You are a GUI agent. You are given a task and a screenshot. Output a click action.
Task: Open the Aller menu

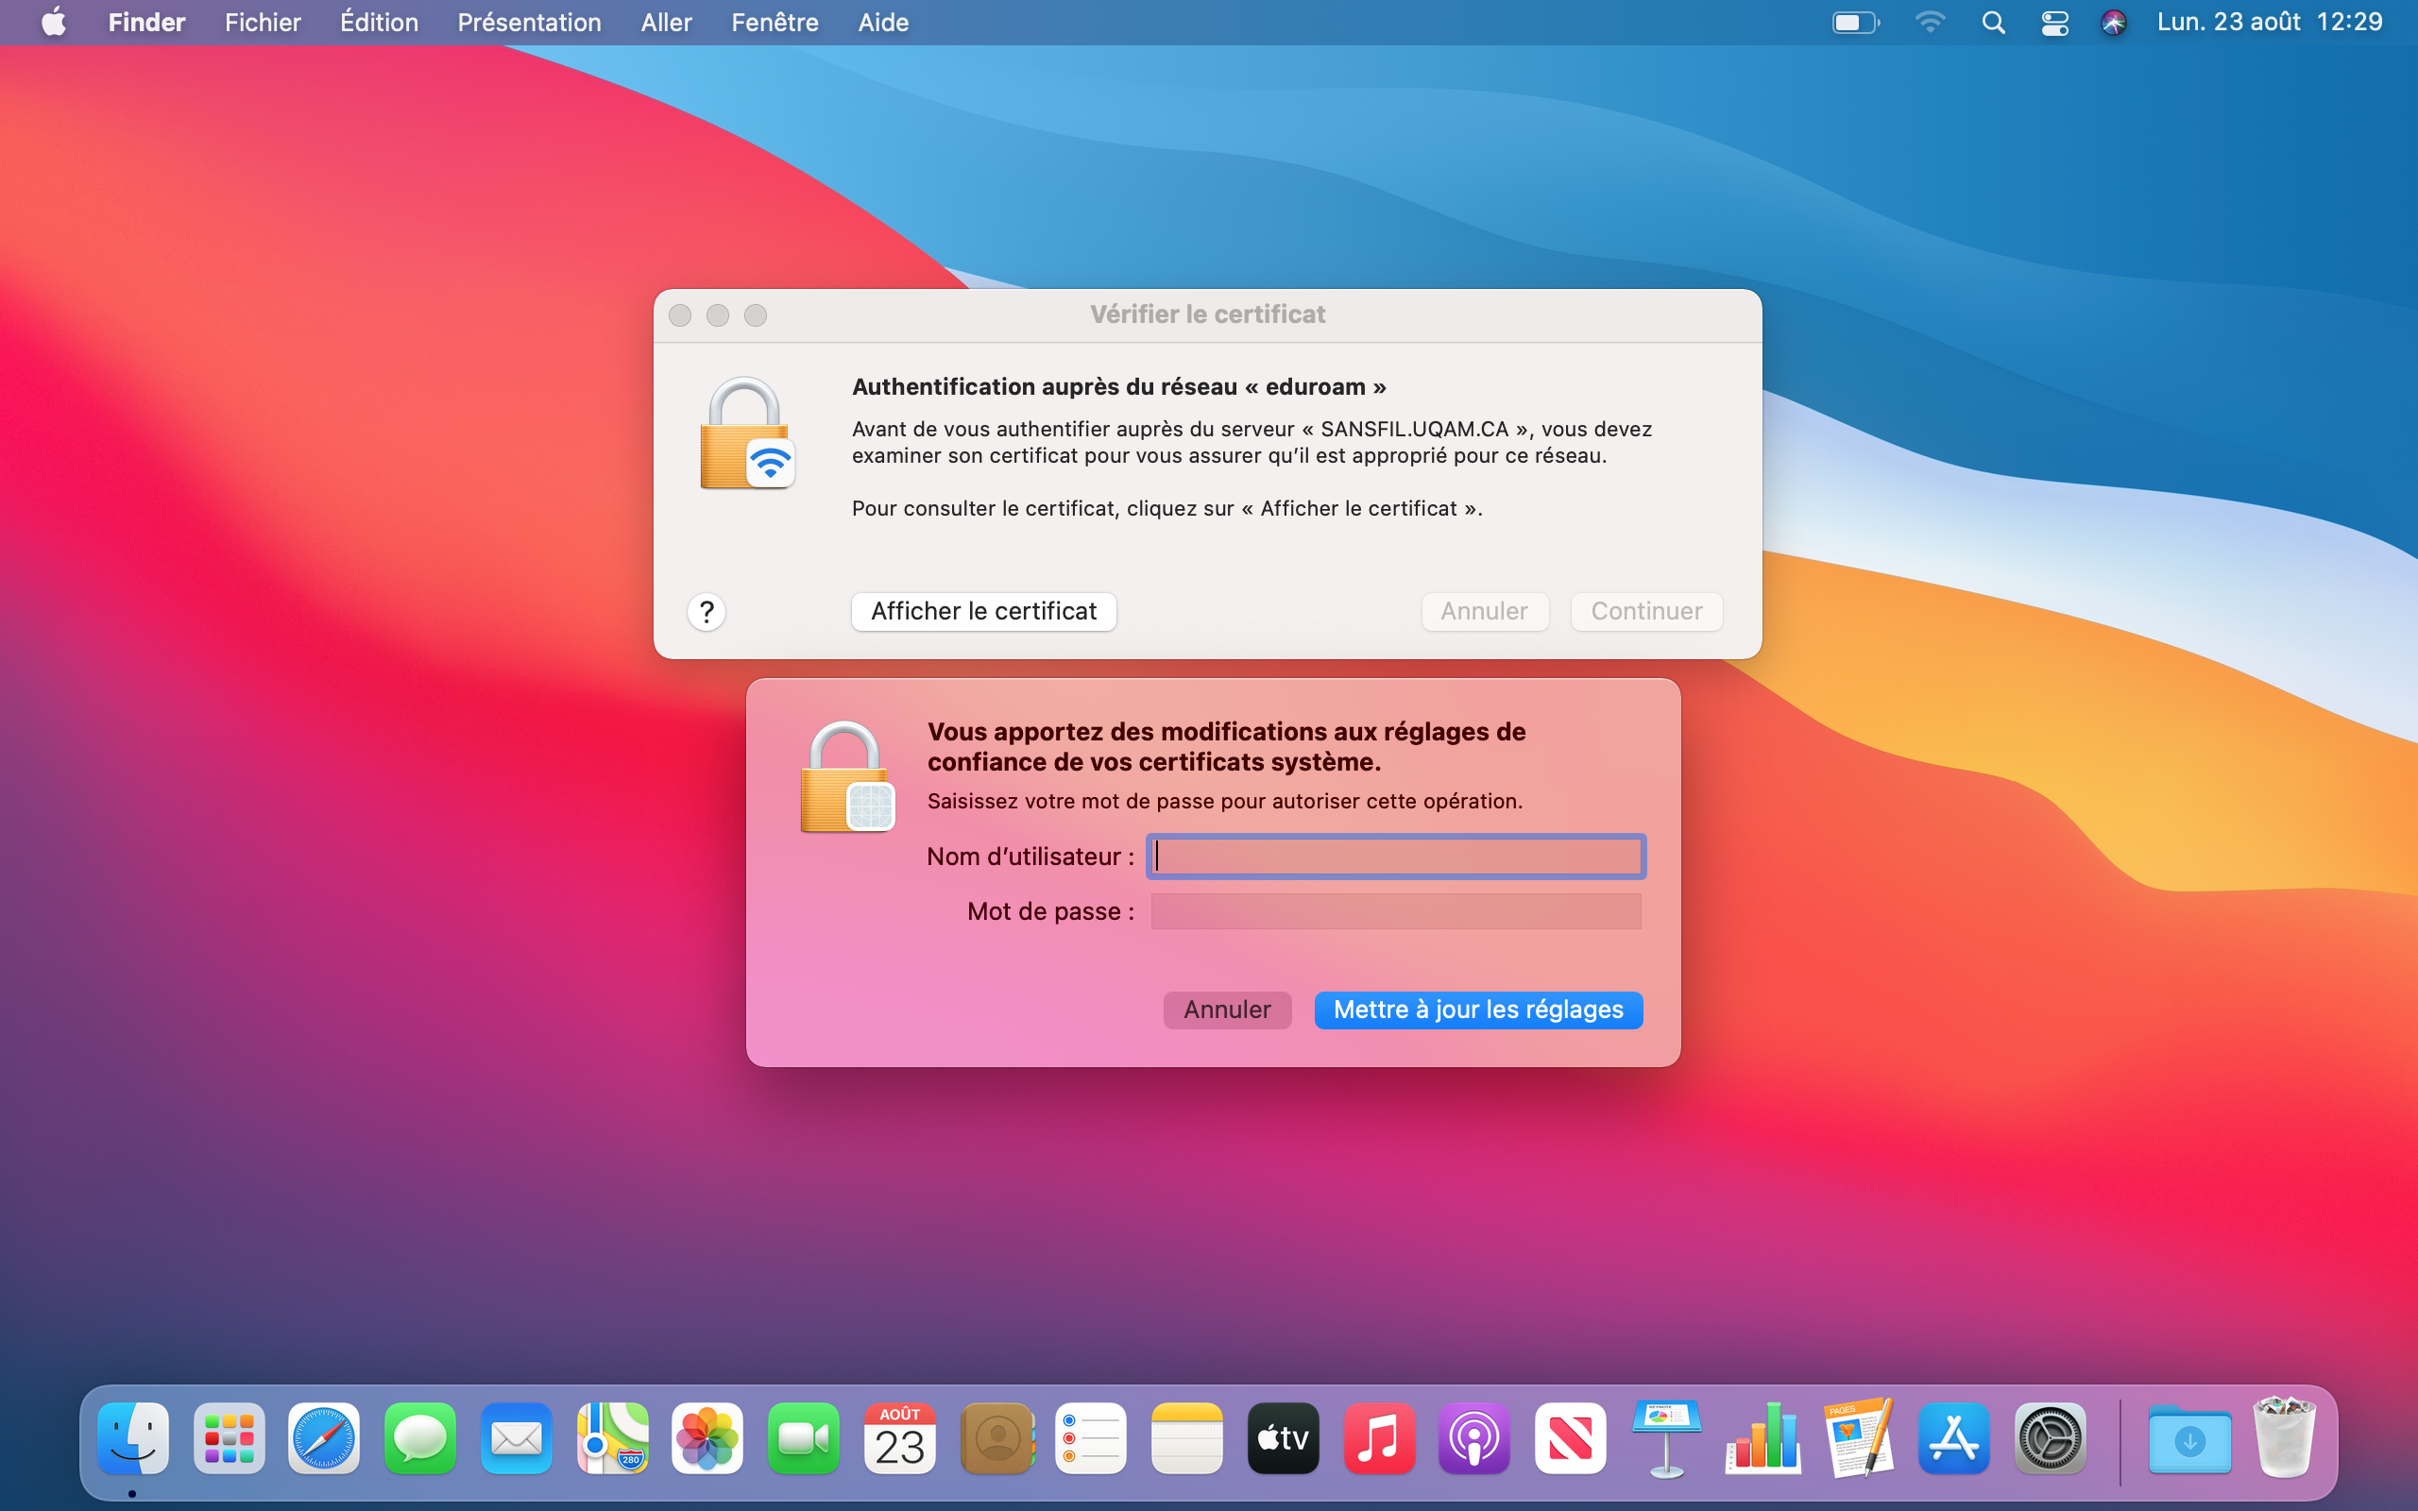point(667,22)
